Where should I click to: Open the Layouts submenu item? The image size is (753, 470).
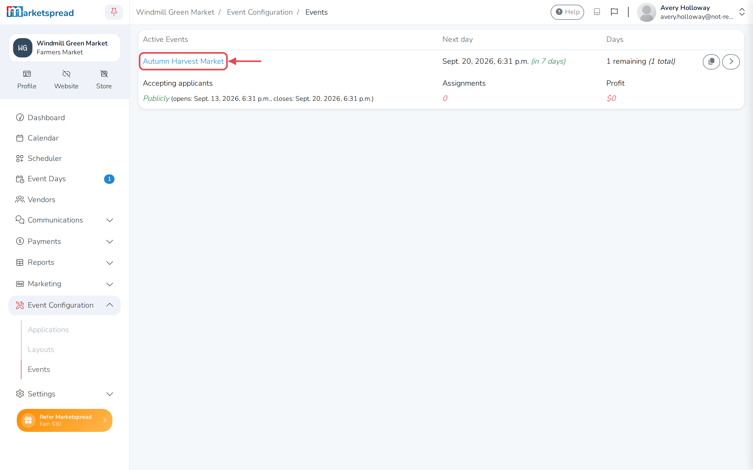coord(41,349)
